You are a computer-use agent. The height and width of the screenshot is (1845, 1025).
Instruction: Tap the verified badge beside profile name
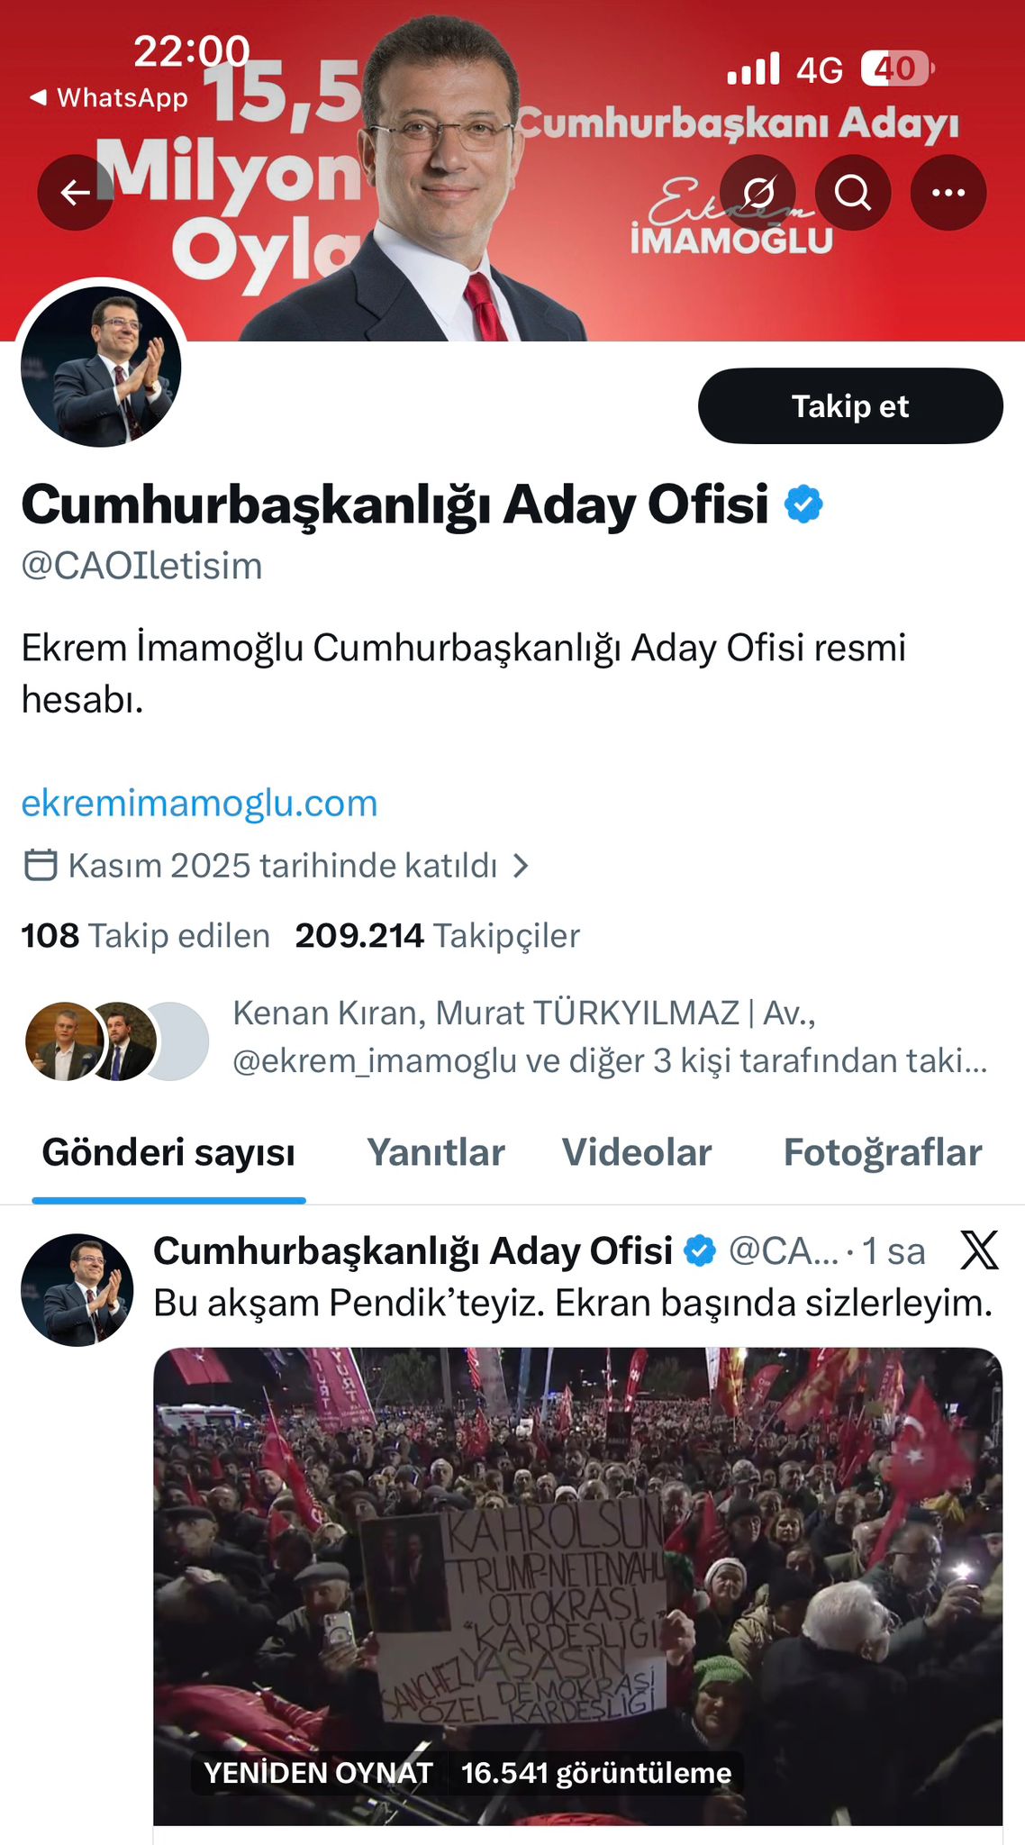(x=803, y=504)
